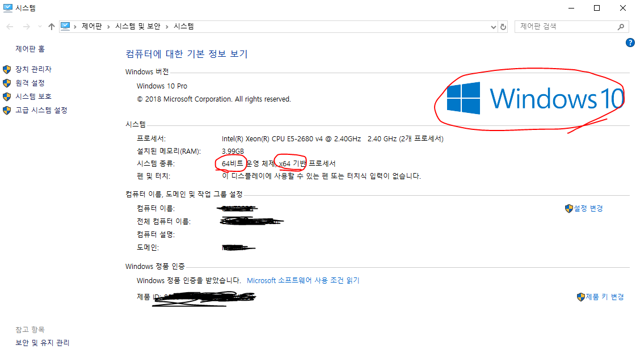Go to 제어판 홈
636x358 pixels.
30,49
